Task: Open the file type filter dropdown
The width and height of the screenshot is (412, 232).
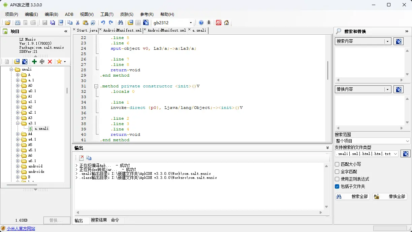Action: (395, 154)
